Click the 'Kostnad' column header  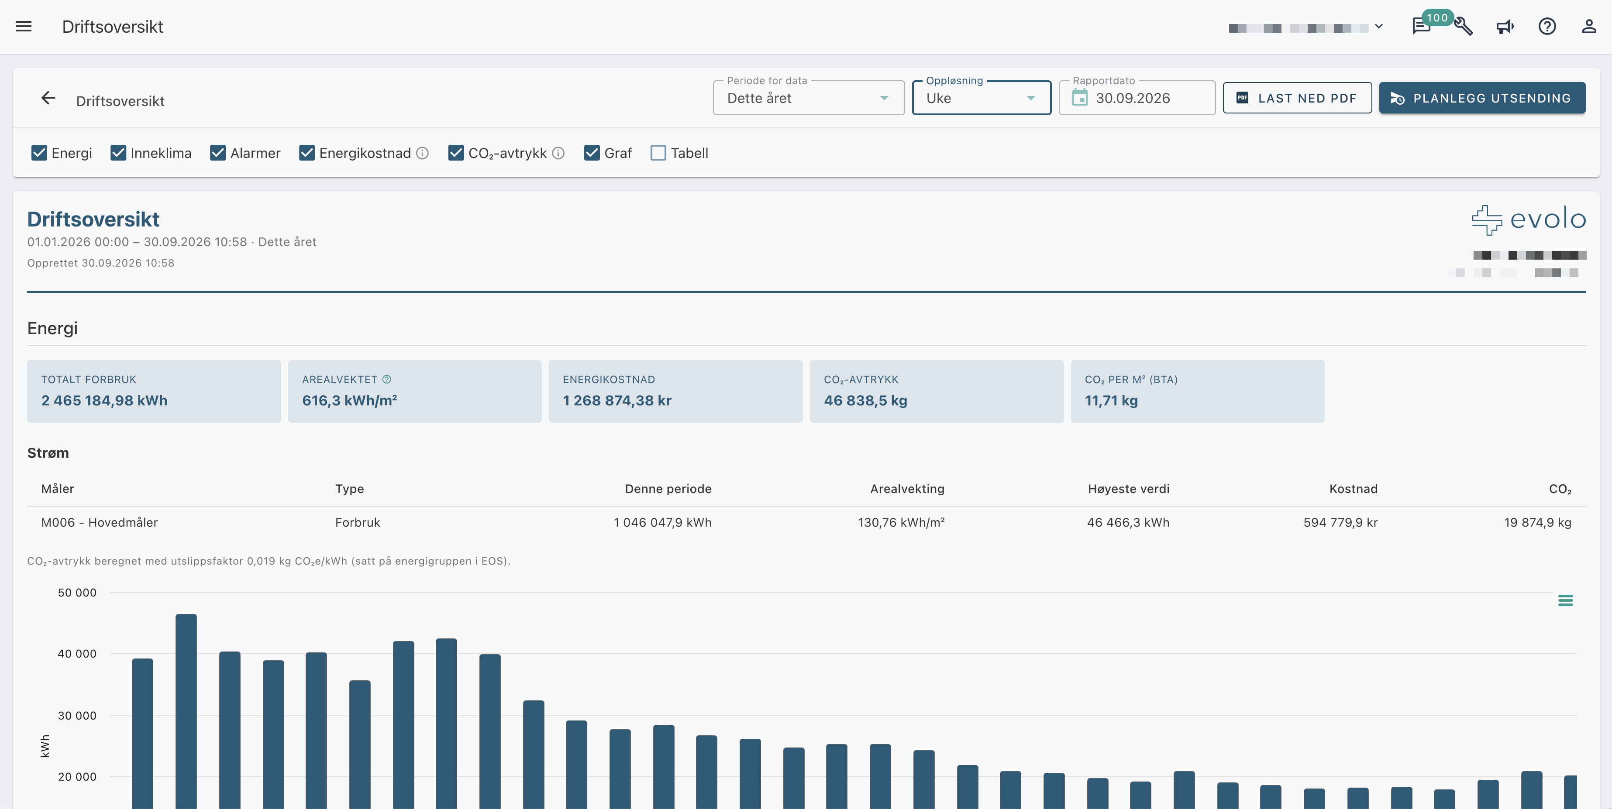coord(1353,489)
